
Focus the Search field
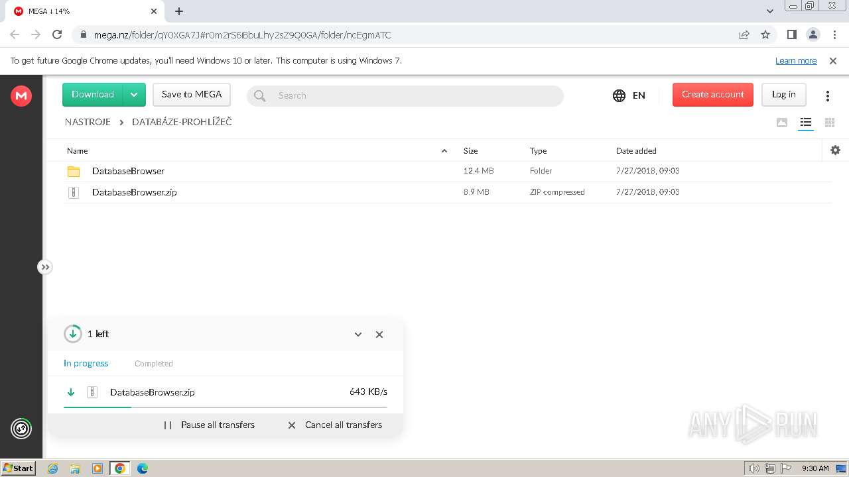pyautogui.click(x=405, y=95)
